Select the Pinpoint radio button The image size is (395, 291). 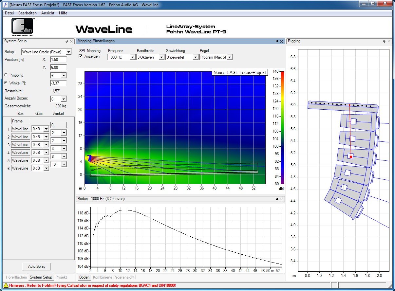coord(6,75)
